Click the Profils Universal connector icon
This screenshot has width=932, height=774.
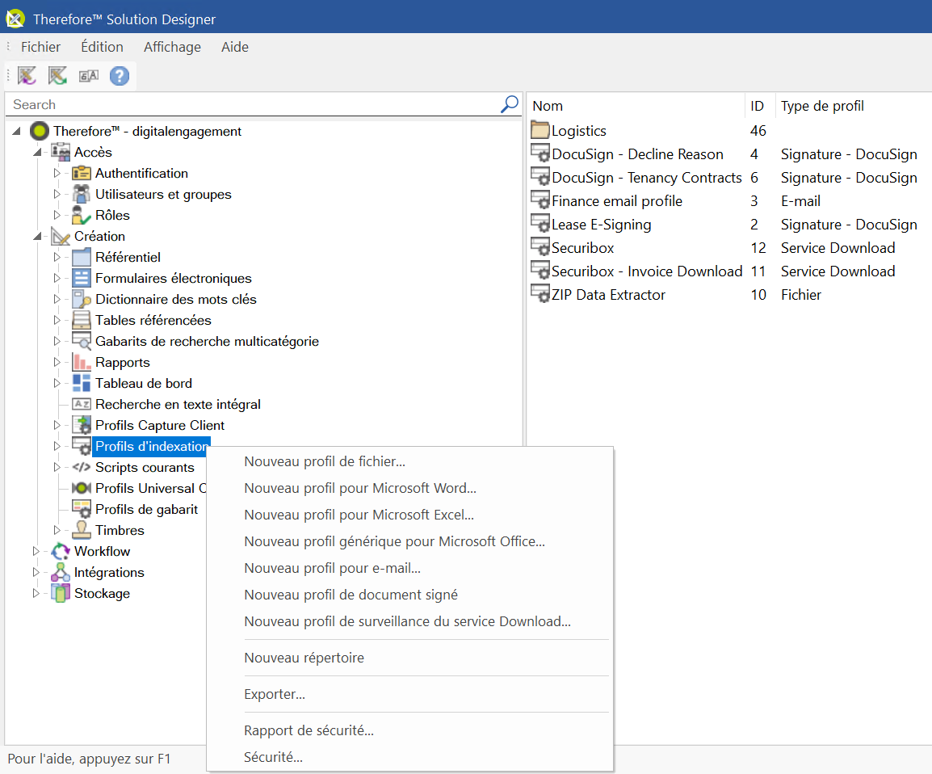[x=81, y=488]
